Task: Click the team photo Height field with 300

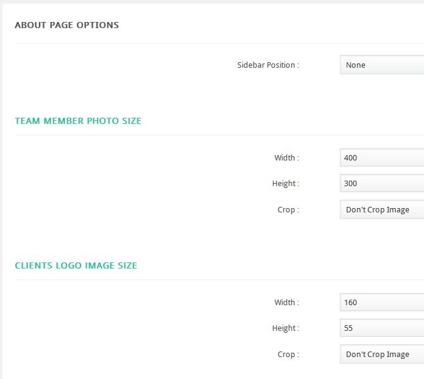Action: tap(382, 184)
